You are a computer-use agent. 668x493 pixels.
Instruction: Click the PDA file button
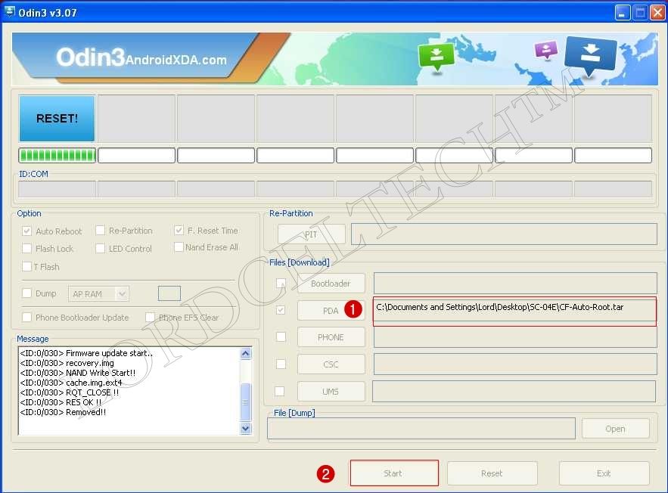coord(331,311)
